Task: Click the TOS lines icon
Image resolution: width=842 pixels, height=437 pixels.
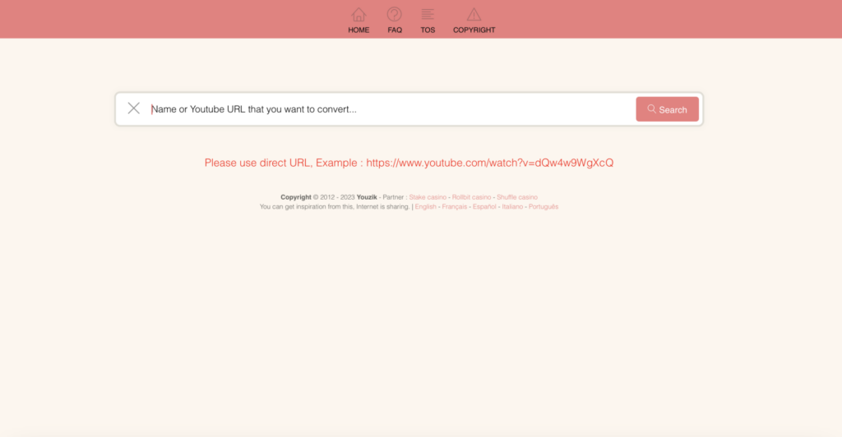Action: point(428,15)
